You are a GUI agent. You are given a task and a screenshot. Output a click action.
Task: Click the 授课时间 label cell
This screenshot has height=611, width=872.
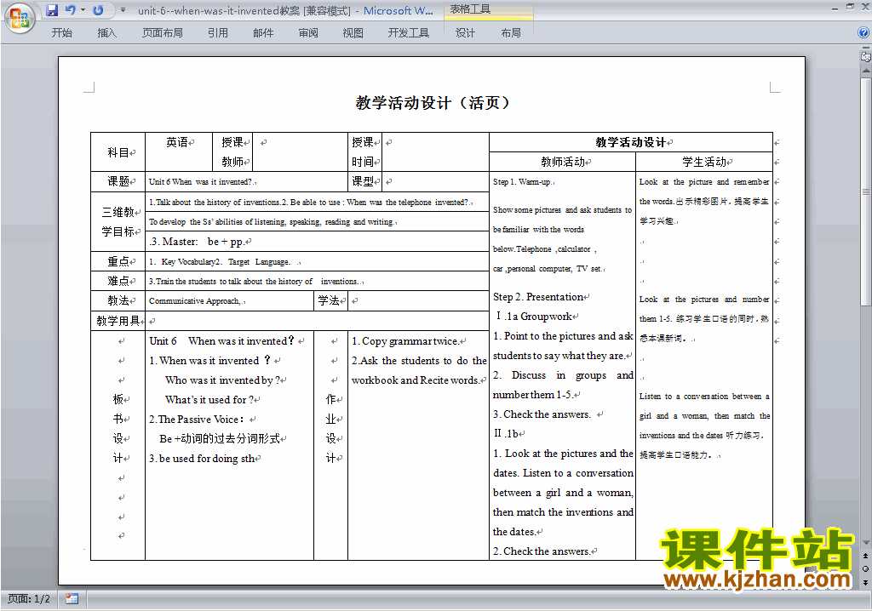pos(363,151)
